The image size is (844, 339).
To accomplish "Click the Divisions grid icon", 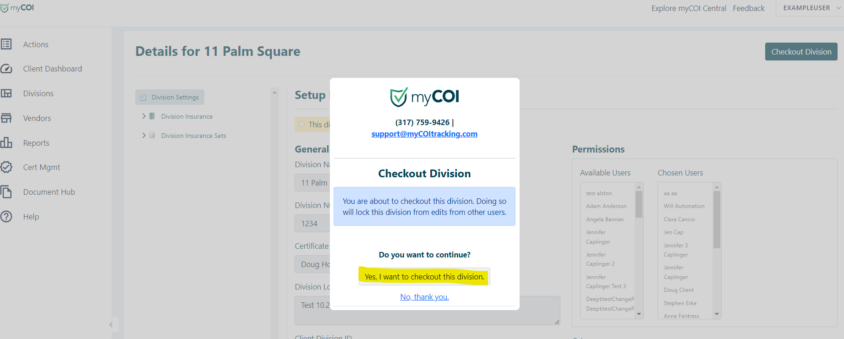I will (6, 93).
